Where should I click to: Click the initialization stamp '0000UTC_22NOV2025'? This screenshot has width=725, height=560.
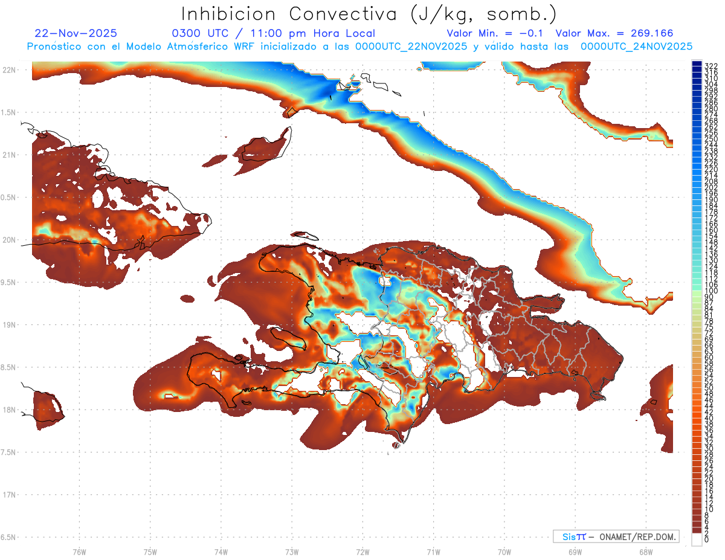point(411,46)
